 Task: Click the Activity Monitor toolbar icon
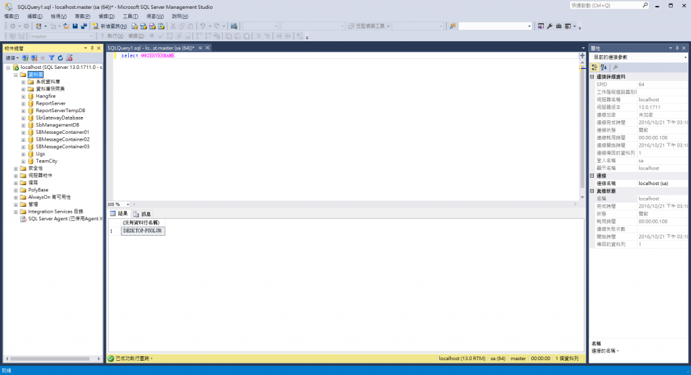(x=233, y=26)
